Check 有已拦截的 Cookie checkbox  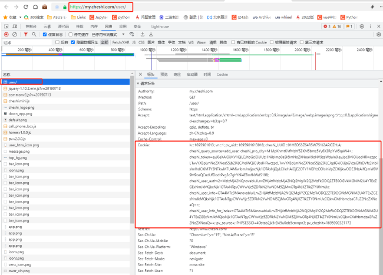click(x=233, y=42)
